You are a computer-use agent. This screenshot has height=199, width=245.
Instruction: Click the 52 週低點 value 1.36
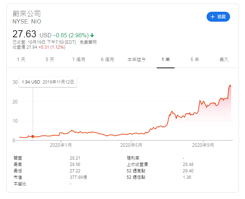[x=187, y=177]
